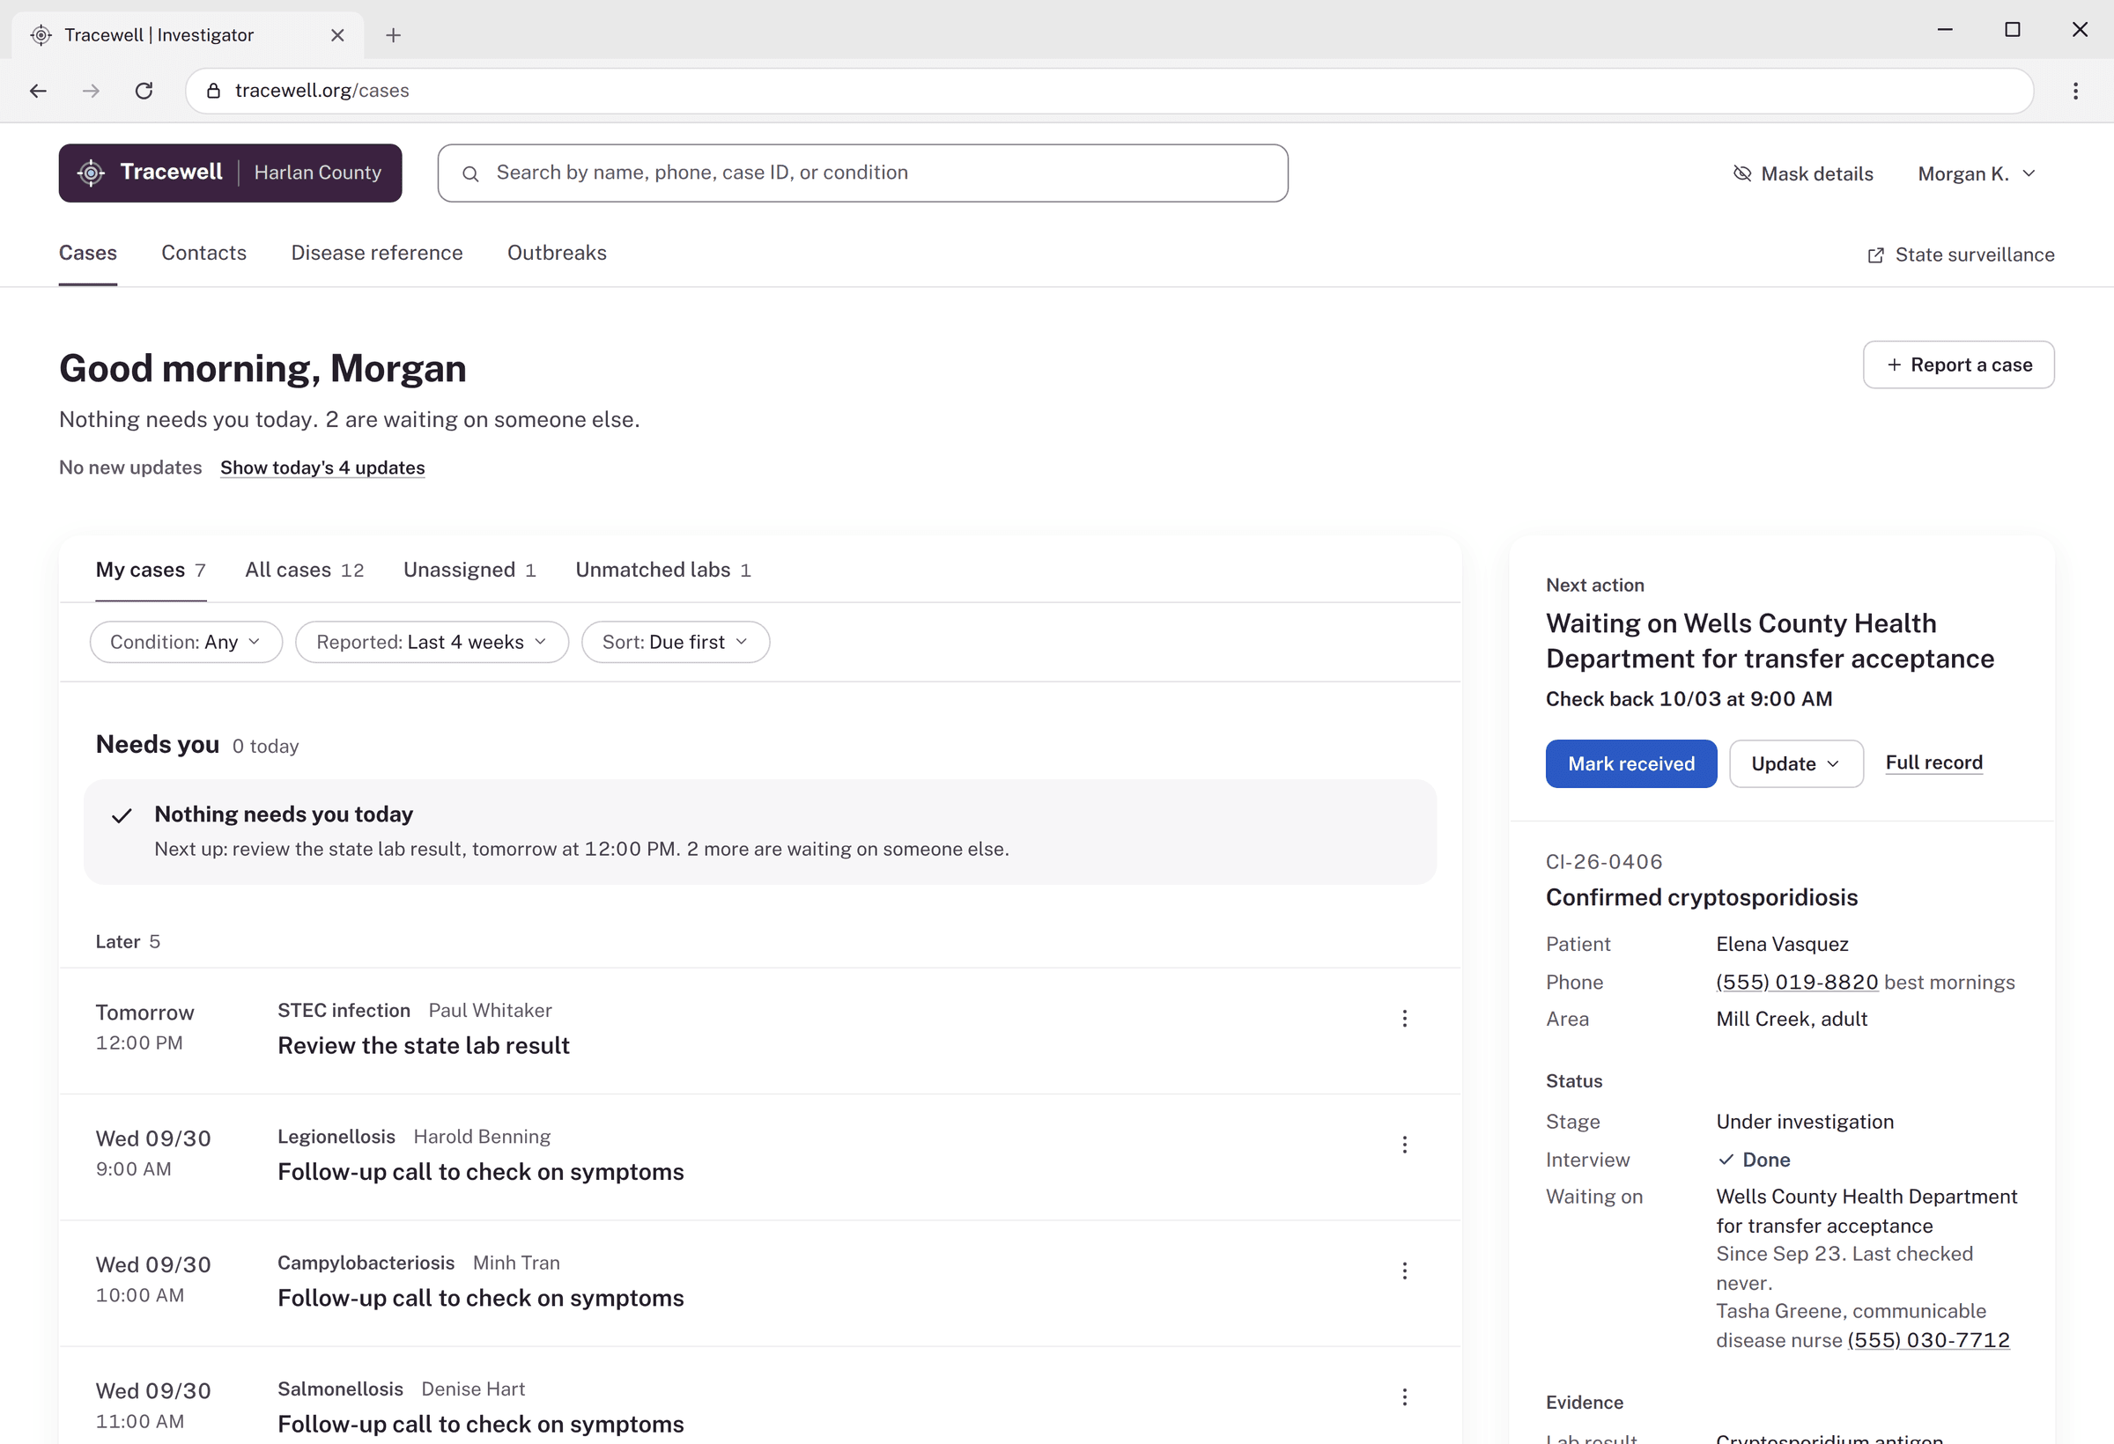Screen dimensions: 2114x1444
Task: Open Denise Hart Salmonellosis follow-up row
Action: [x=759, y=1396]
